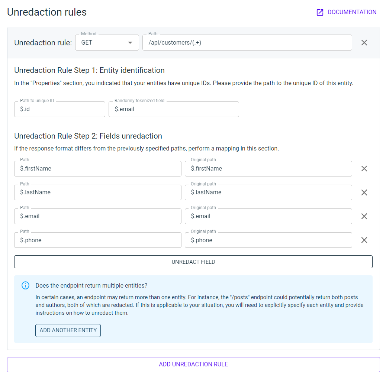This screenshot has width=386, height=379.
Task: Open the Method dropdown showing GET
Action: click(107, 43)
